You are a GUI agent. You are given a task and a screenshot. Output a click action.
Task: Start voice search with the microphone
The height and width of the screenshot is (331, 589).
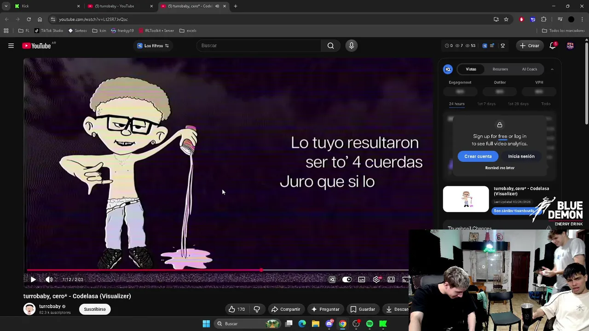click(x=351, y=46)
